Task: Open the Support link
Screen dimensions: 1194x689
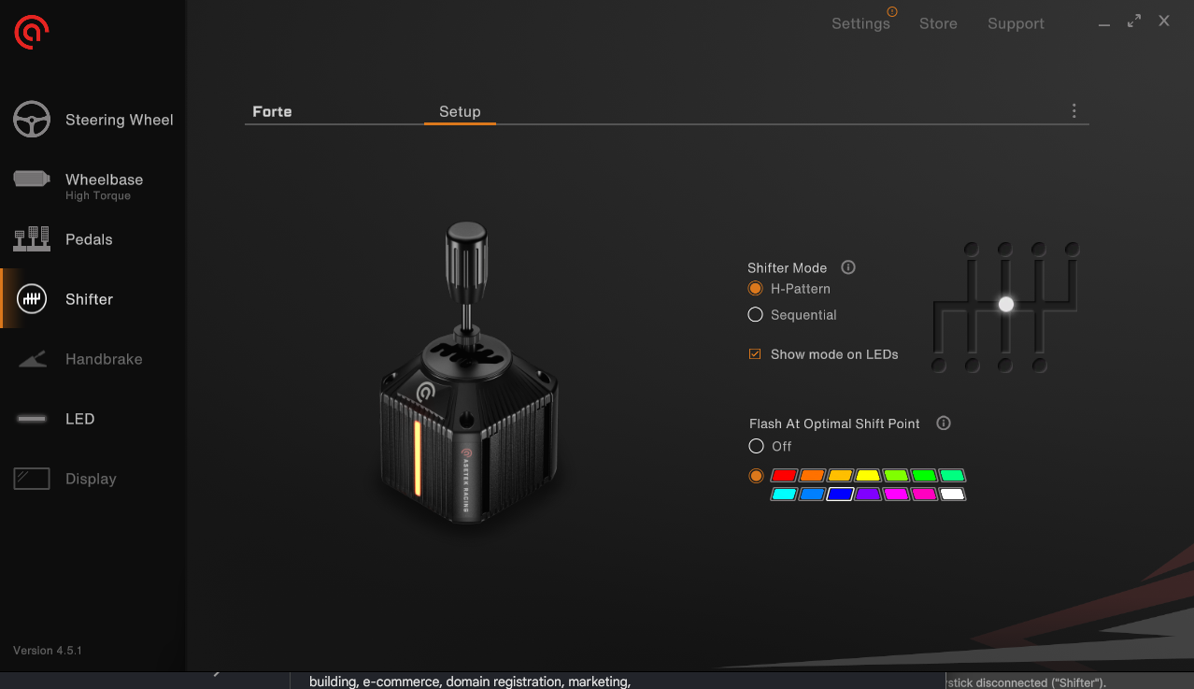Action: [1016, 23]
